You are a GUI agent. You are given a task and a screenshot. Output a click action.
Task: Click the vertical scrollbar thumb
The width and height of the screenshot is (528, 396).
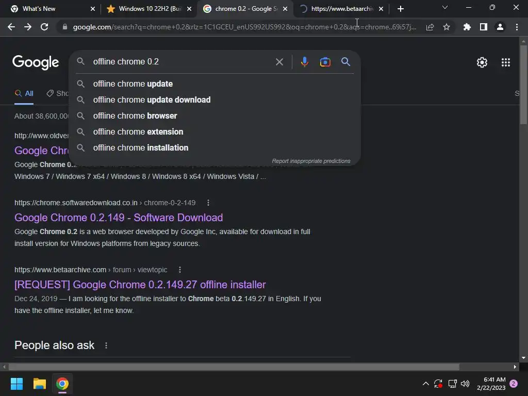point(523,84)
